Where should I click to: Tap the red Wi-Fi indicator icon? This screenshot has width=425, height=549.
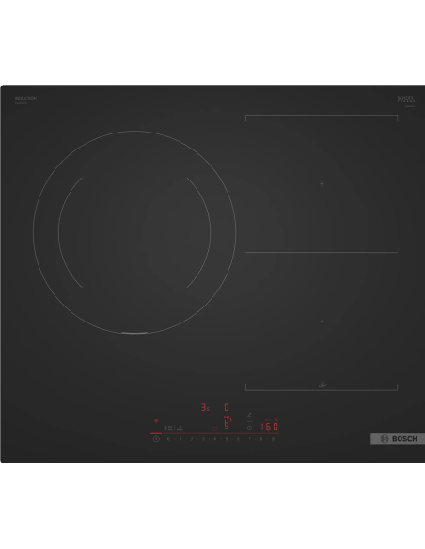pyautogui.click(x=156, y=421)
